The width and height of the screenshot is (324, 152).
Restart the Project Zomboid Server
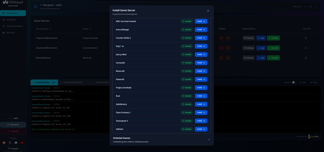(228, 38)
